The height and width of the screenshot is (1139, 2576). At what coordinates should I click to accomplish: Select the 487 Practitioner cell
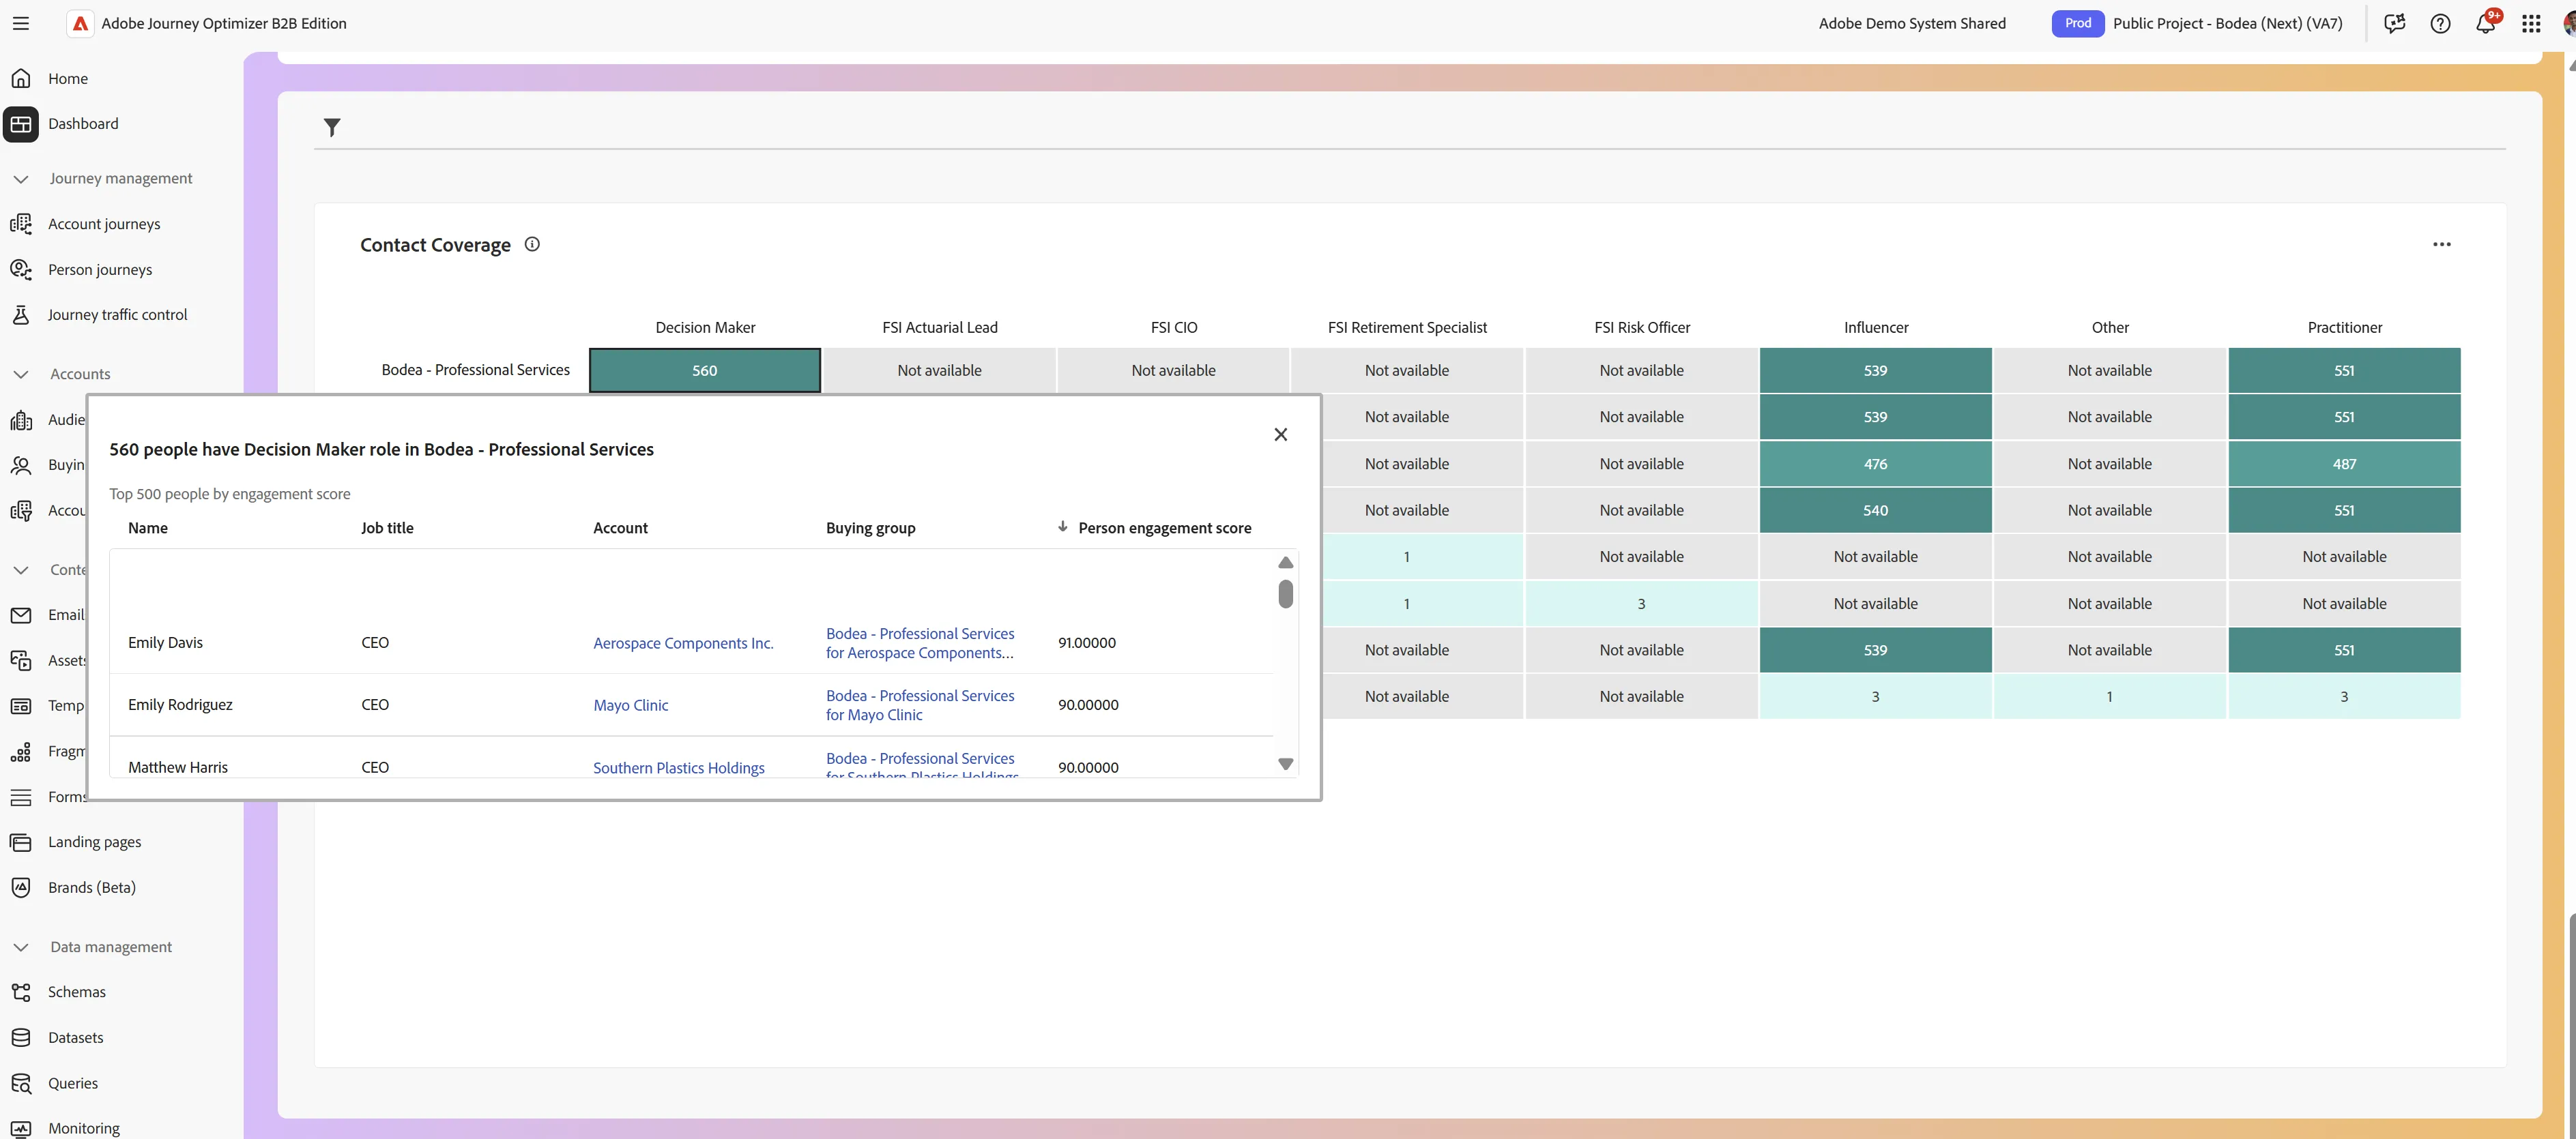[2344, 464]
